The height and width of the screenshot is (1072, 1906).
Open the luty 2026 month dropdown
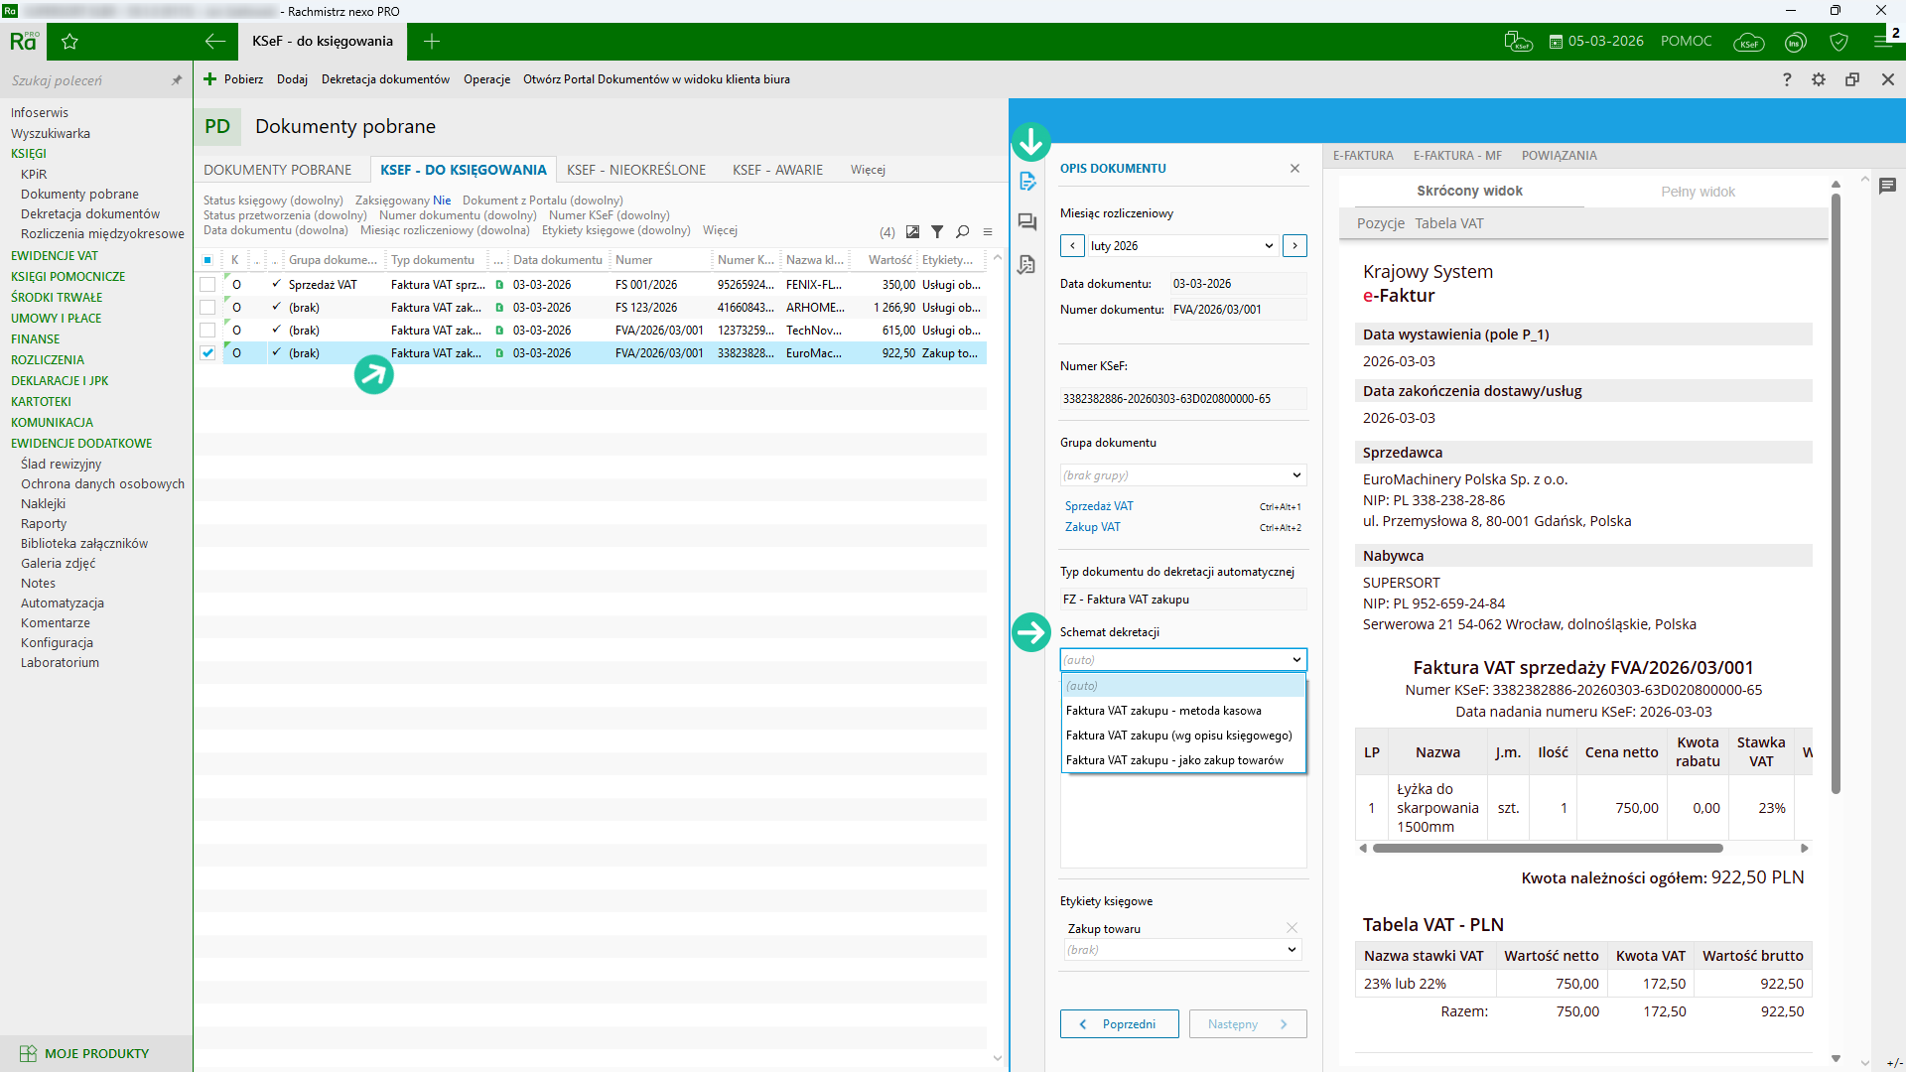pyautogui.click(x=1181, y=246)
